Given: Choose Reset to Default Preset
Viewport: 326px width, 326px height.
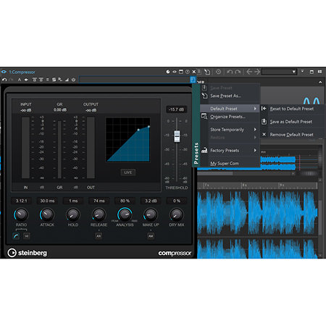Looking at the screenshot, I should pyautogui.click(x=292, y=109).
